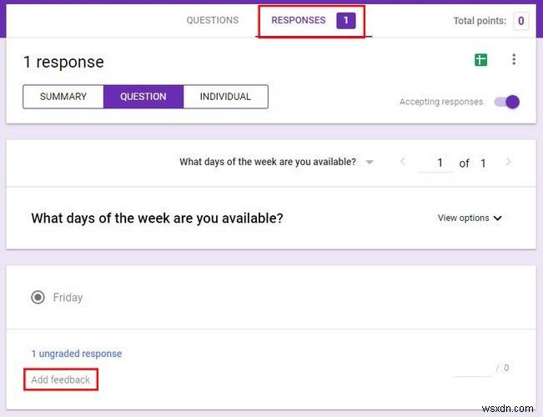Select the Friday radio button
This screenshot has width=543, height=417.
tap(38, 297)
